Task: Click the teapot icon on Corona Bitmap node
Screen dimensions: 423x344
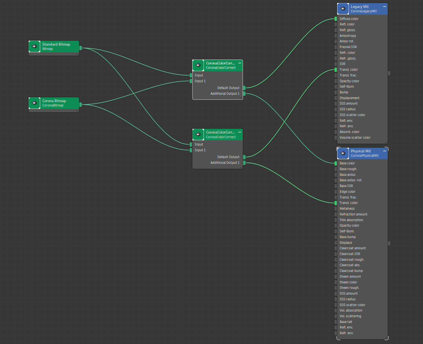Action: (34, 103)
